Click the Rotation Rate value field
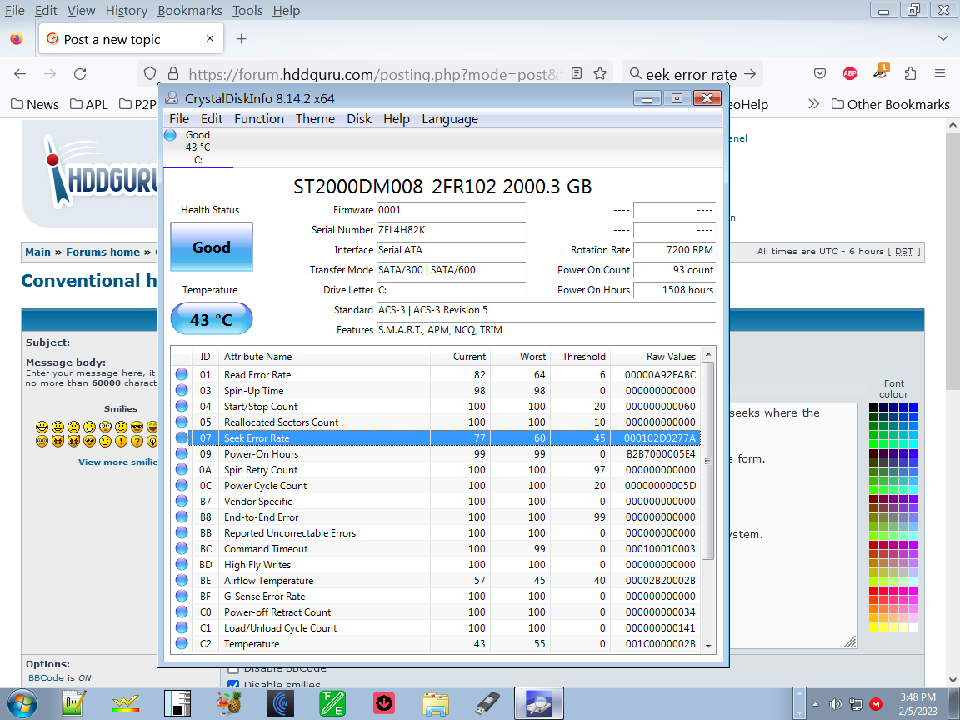 pos(674,250)
